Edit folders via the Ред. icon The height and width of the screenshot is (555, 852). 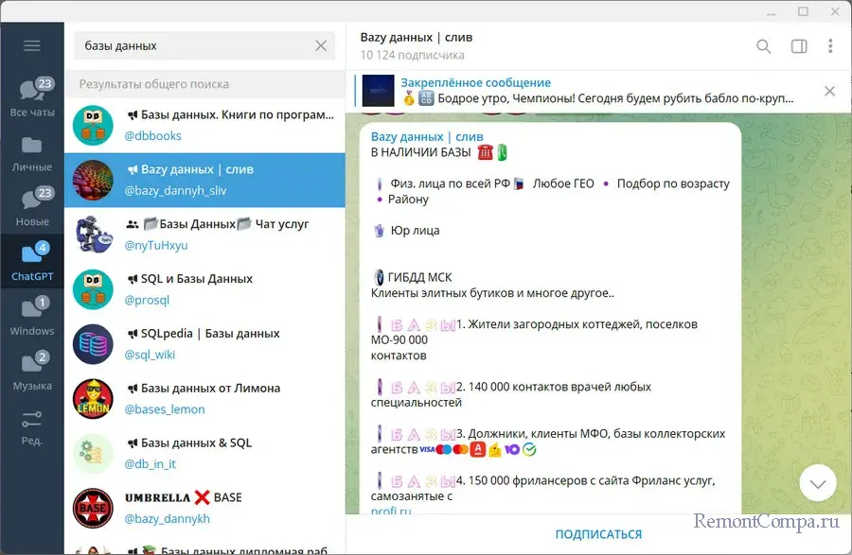point(32,425)
